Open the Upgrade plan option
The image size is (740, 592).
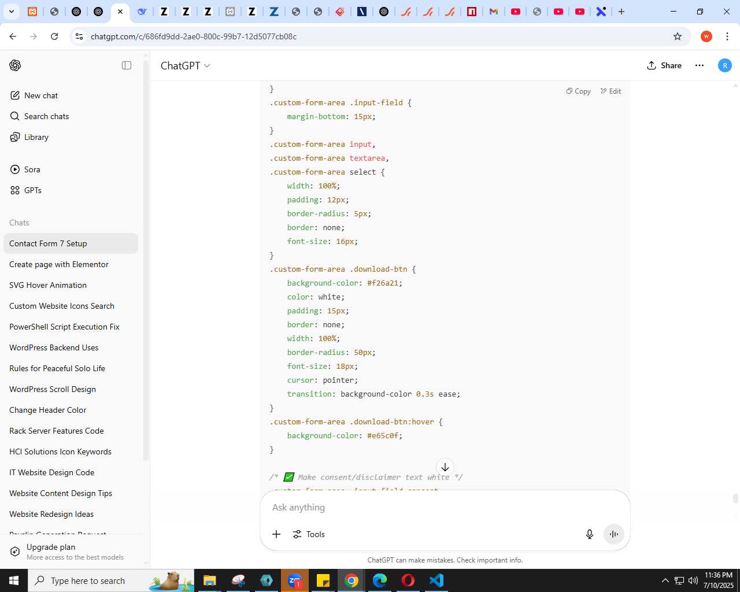tap(71, 552)
